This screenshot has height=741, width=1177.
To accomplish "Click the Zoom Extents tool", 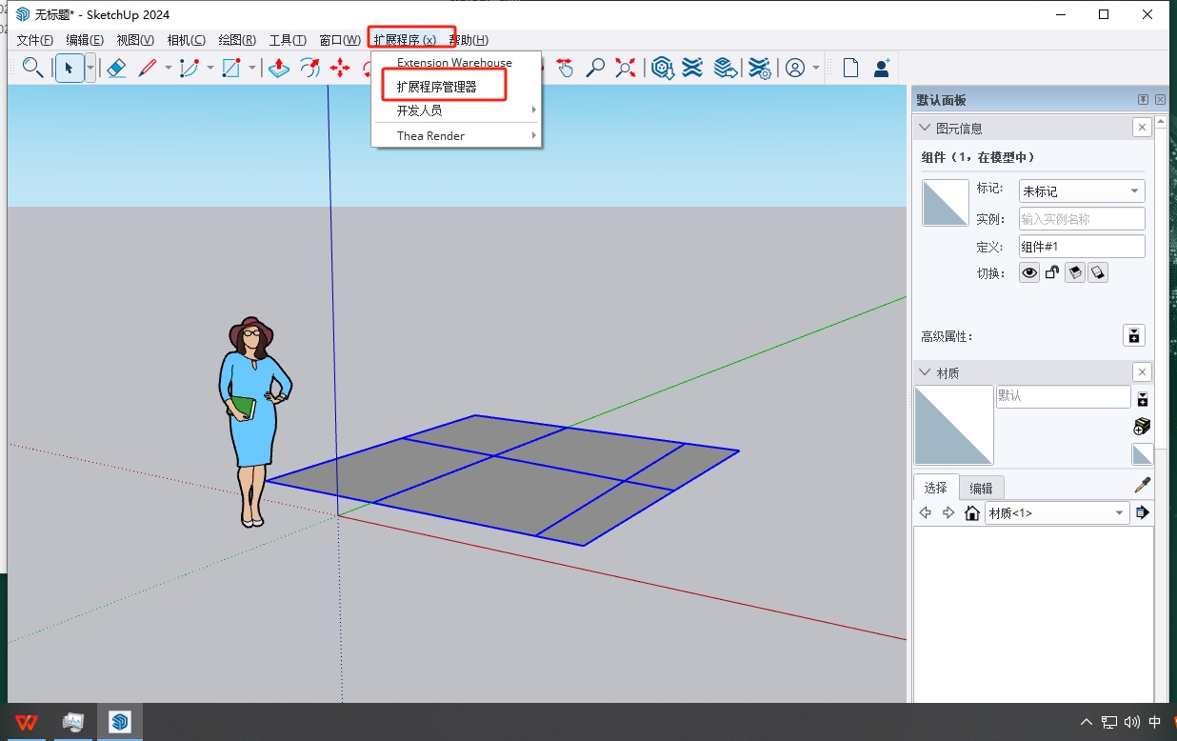I will click(626, 68).
